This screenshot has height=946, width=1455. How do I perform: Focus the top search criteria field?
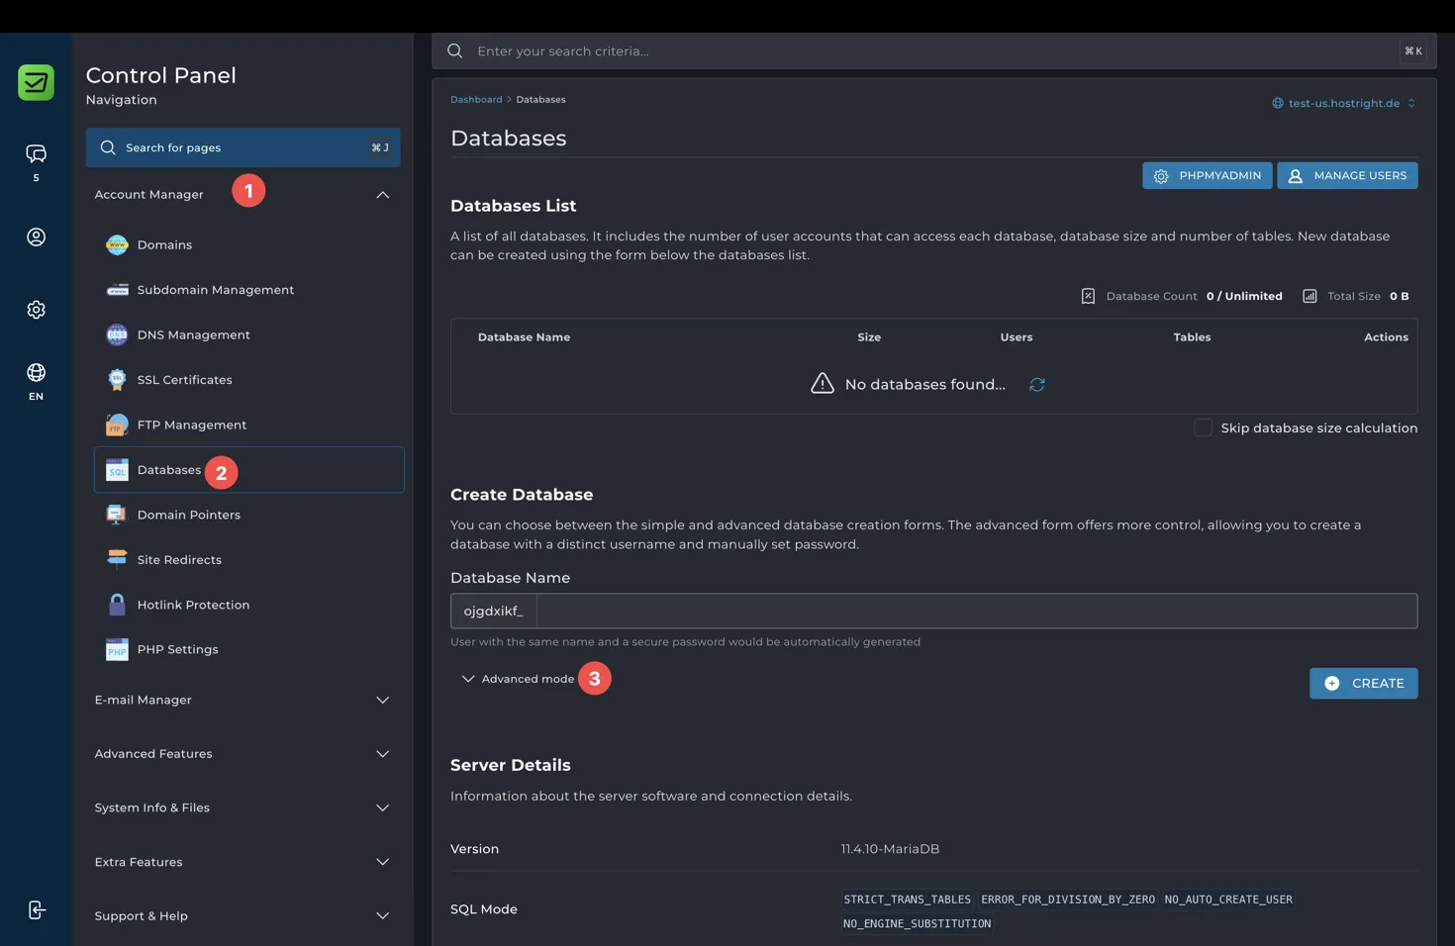[x=934, y=50]
